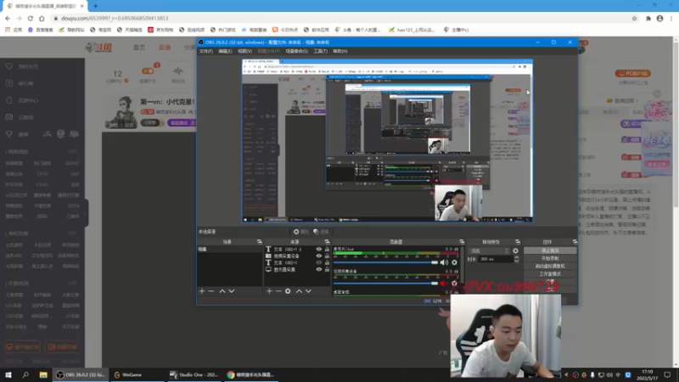Open the View menu in OBS
This screenshot has height=382, width=679.
point(244,51)
